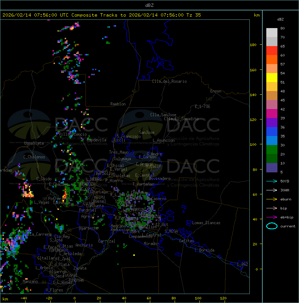
Task: Click the '30HM' legend label
Action: point(285,190)
